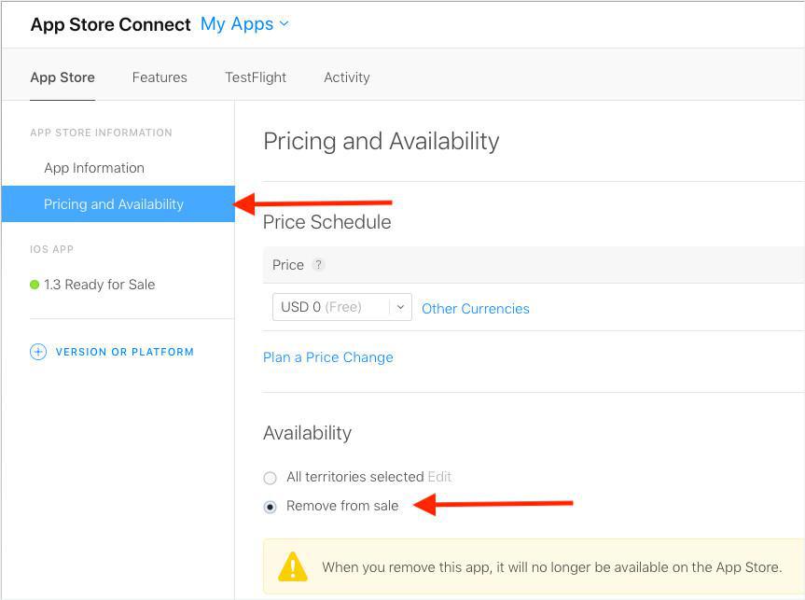
Task: Open the USD 0 (Free) price dropdown
Action: tap(341, 307)
